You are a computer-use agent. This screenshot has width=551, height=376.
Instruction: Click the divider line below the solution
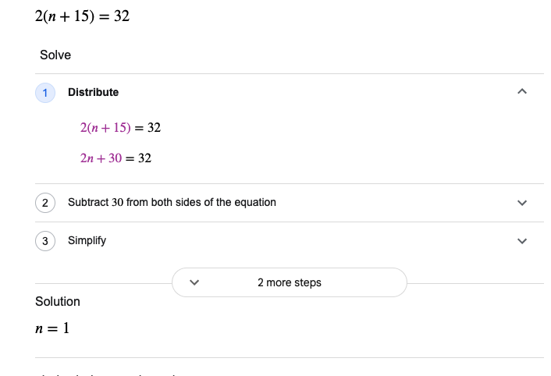tap(290, 358)
